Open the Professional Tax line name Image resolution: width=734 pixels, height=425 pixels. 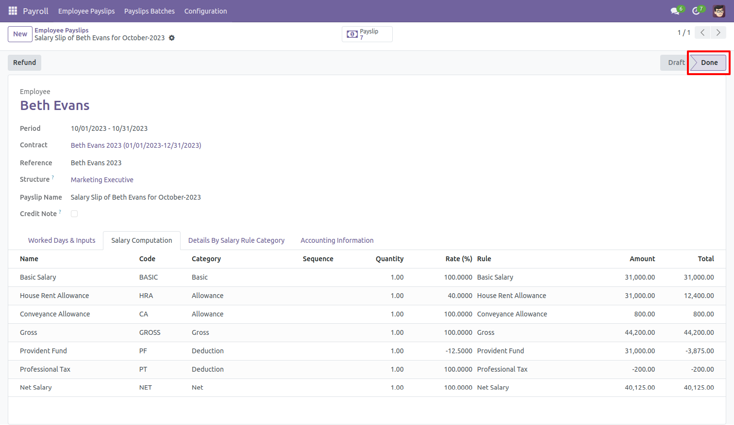point(45,369)
